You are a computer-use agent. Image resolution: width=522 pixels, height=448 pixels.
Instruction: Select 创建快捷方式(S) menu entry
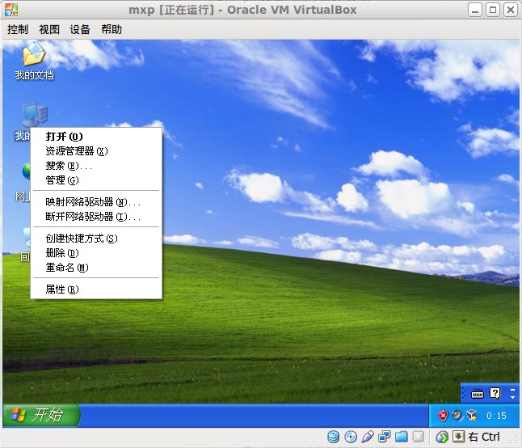pos(96,239)
